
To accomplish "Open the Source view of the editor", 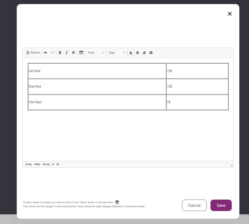I will (33, 53).
